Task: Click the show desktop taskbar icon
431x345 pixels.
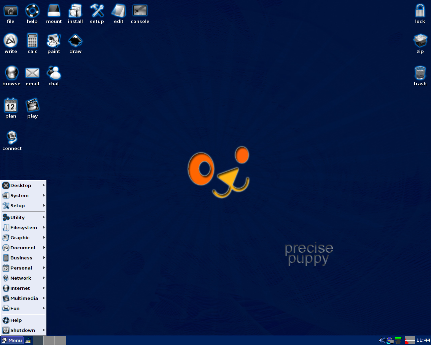Action: (28, 340)
